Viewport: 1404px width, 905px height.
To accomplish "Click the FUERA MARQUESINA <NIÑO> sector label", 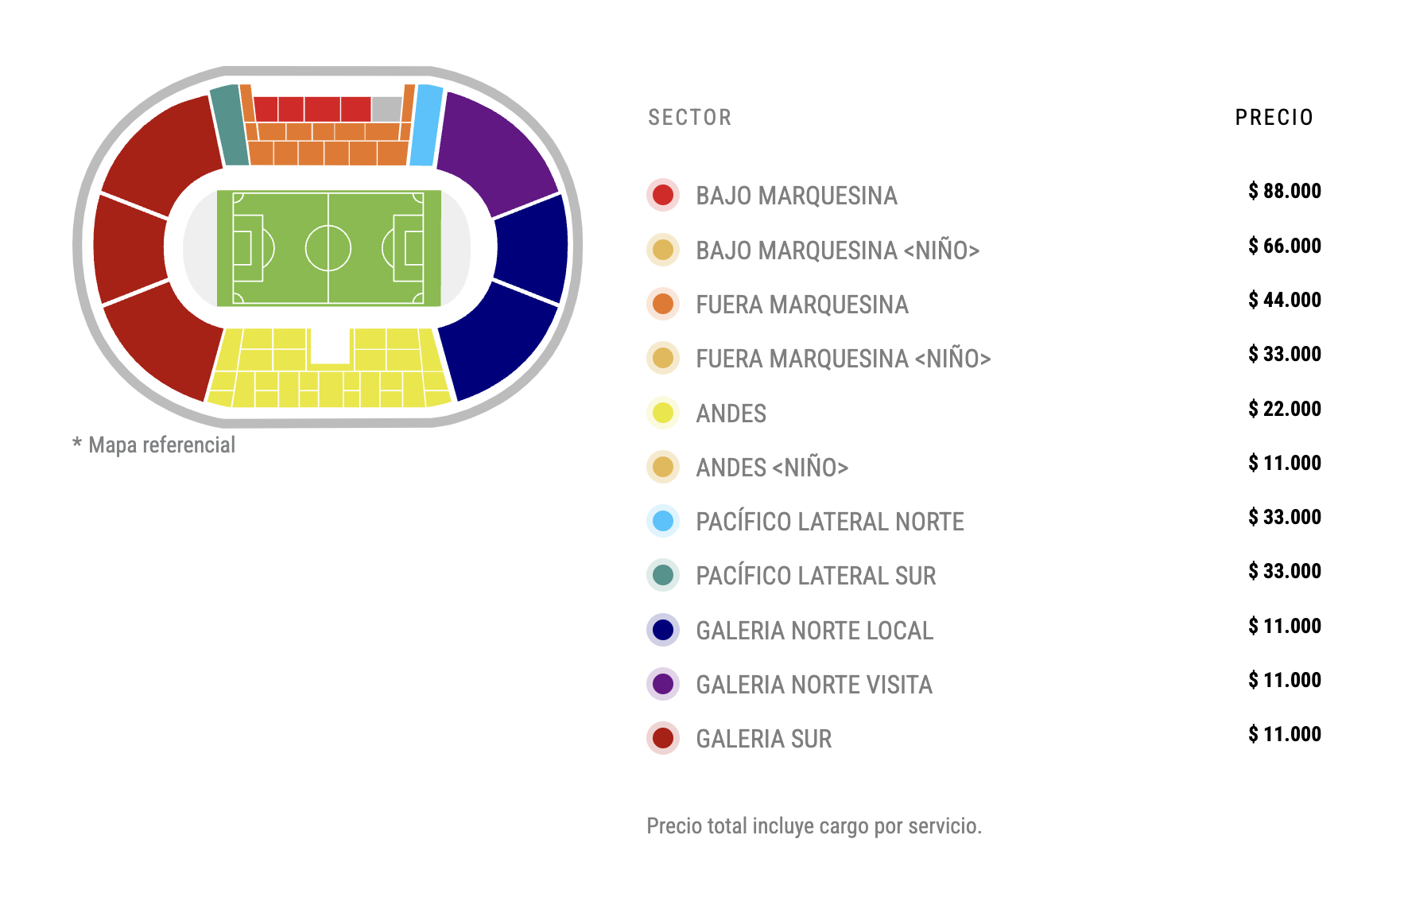I will click(x=843, y=359).
